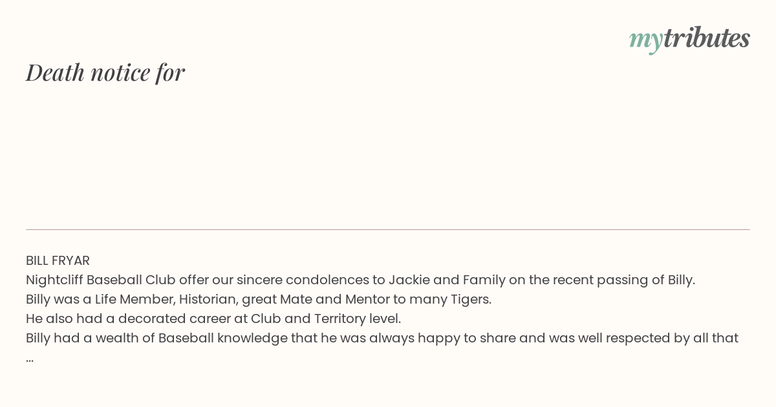Click the trailing ellipsis to read more

(30, 359)
